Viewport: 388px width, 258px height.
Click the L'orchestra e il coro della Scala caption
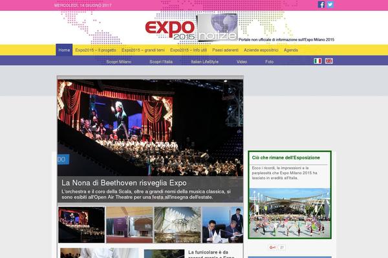146,194
